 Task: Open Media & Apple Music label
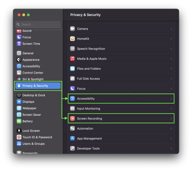(92, 59)
